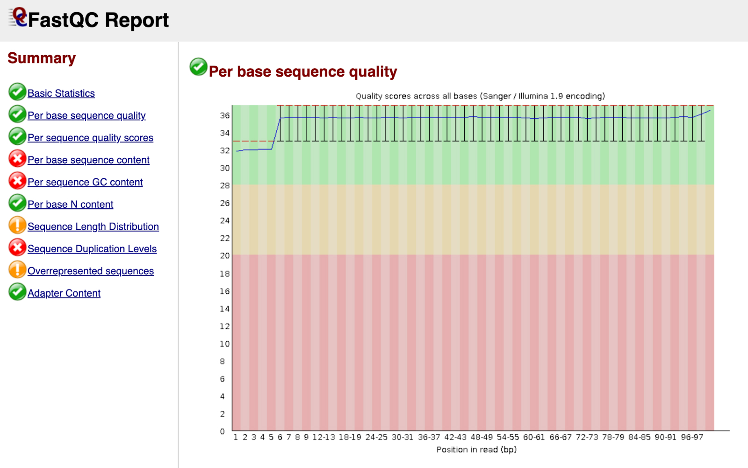Click the y-axis value 10
The height and width of the screenshot is (468, 748).
[225, 344]
